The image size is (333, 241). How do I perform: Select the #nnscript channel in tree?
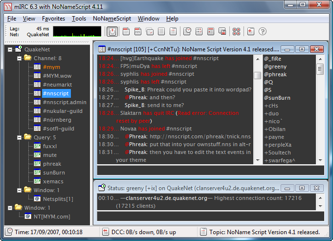tap(56, 93)
